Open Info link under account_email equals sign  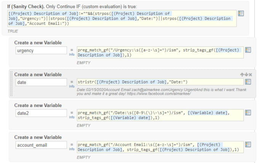tap(72, 149)
